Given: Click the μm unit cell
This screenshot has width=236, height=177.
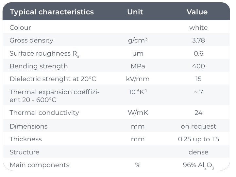Looking at the screenshot, I should pos(138,54).
